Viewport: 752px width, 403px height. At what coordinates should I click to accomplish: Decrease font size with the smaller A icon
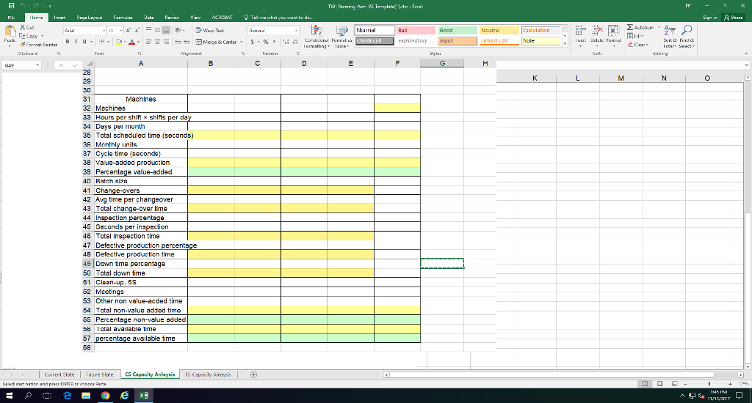click(x=137, y=30)
